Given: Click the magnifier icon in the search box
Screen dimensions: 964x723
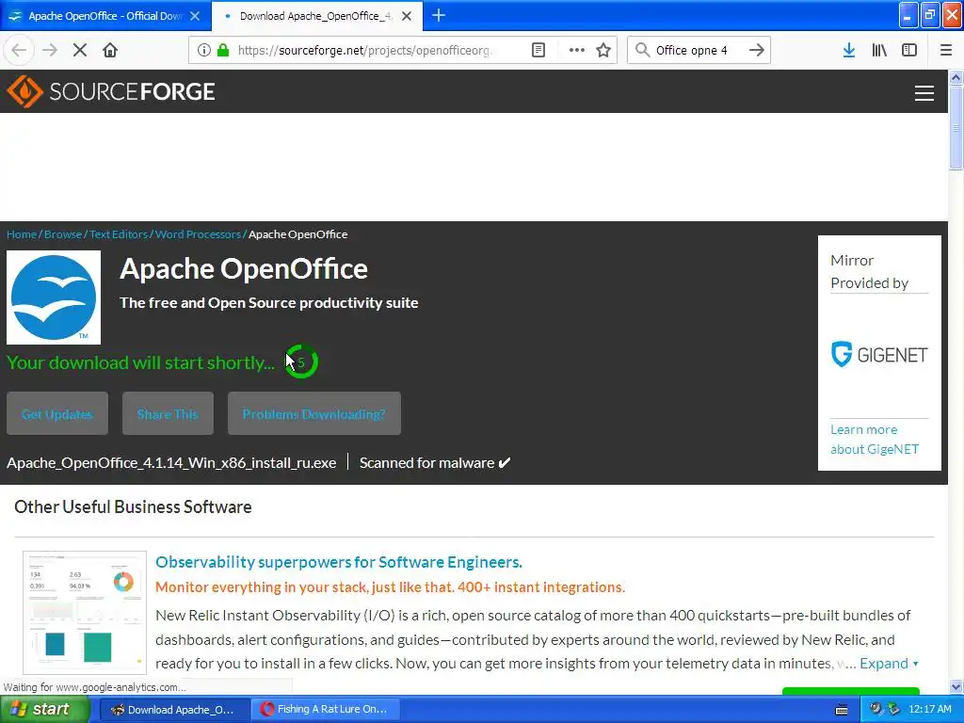Looking at the screenshot, I should (x=642, y=50).
